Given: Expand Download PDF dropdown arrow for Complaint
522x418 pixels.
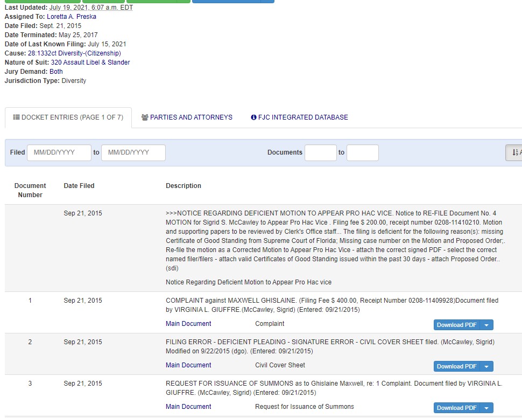Looking at the screenshot, I should 486,325.
